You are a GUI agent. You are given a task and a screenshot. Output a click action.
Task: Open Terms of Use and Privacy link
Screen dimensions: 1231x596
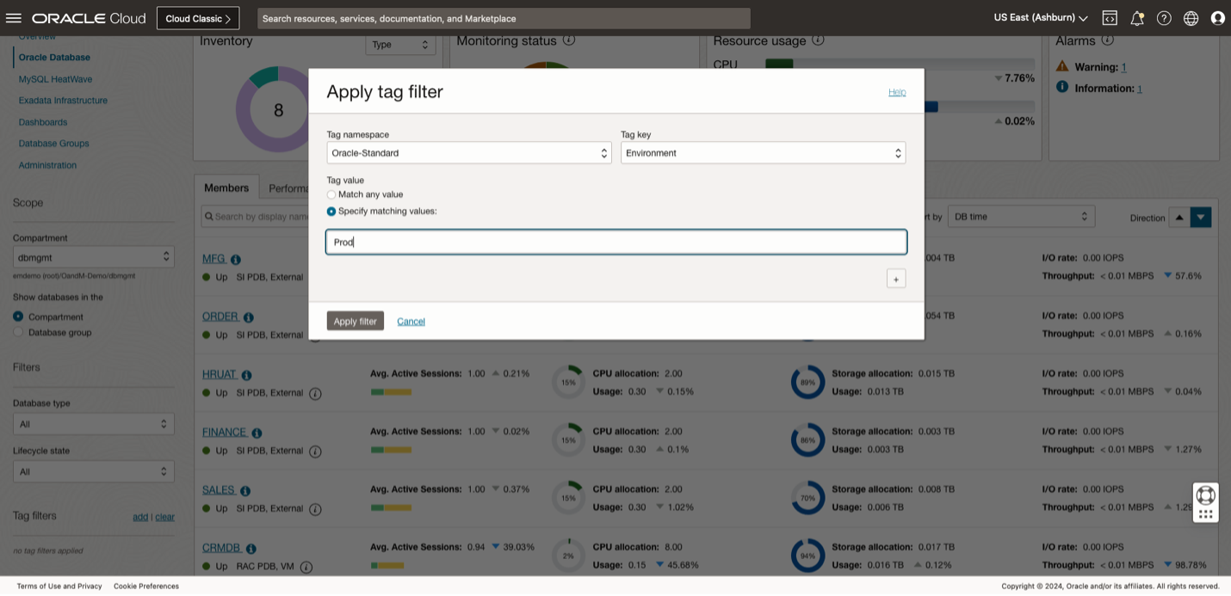[x=59, y=587]
